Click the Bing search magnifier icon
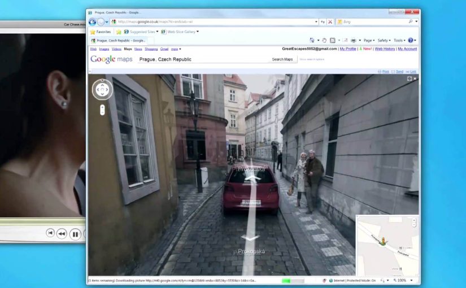466x288 pixels. click(411, 21)
